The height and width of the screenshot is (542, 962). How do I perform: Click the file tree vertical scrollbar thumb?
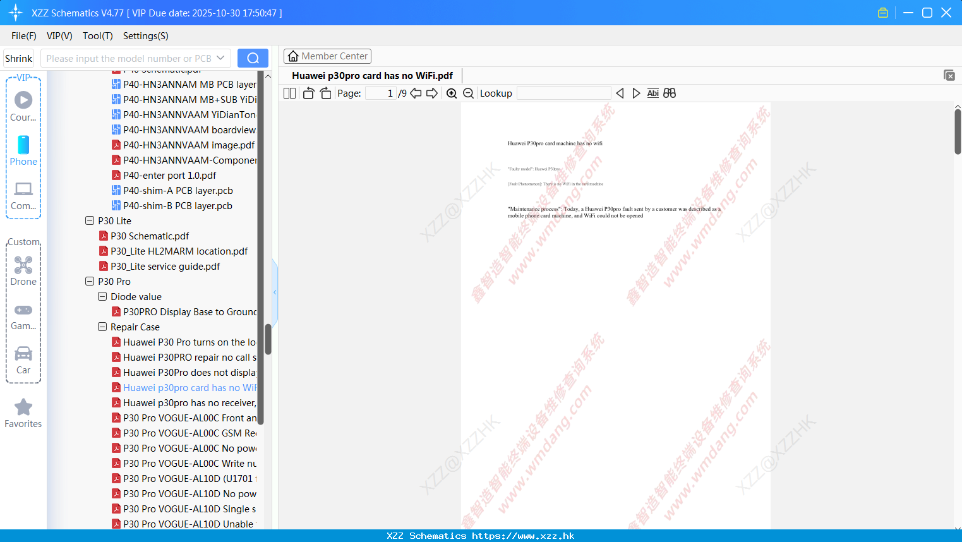coord(268,339)
